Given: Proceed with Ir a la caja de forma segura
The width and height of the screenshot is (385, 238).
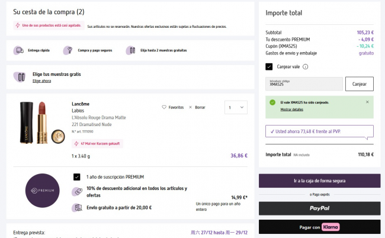Looking at the screenshot, I should coord(319,181).
